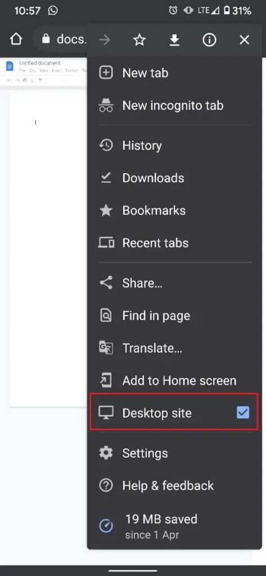This screenshot has width=266, height=576.
Task: Tap the Desktop site label
Action: click(157, 413)
